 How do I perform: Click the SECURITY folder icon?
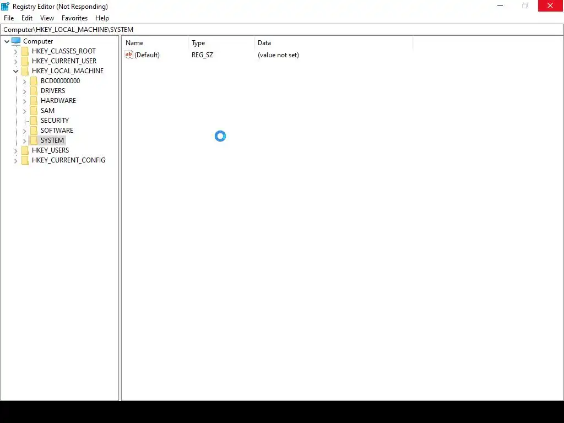click(x=34, y=121)
